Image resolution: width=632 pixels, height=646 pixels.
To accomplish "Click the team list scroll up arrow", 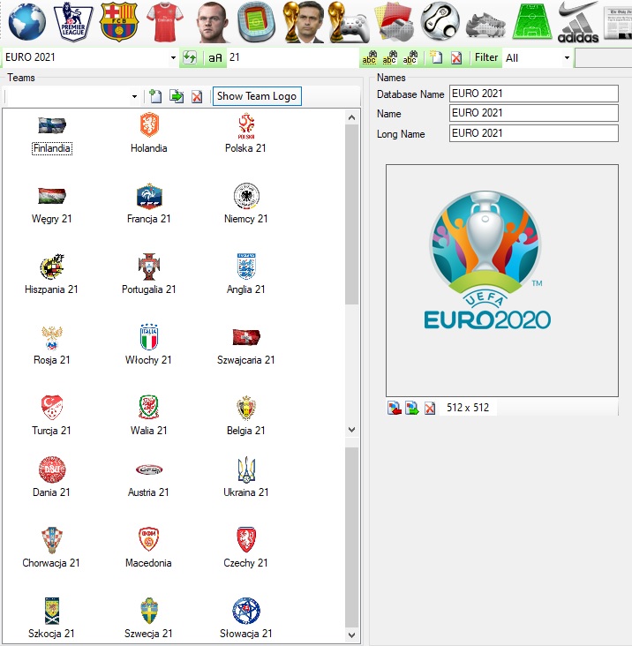I will point(351,118).
